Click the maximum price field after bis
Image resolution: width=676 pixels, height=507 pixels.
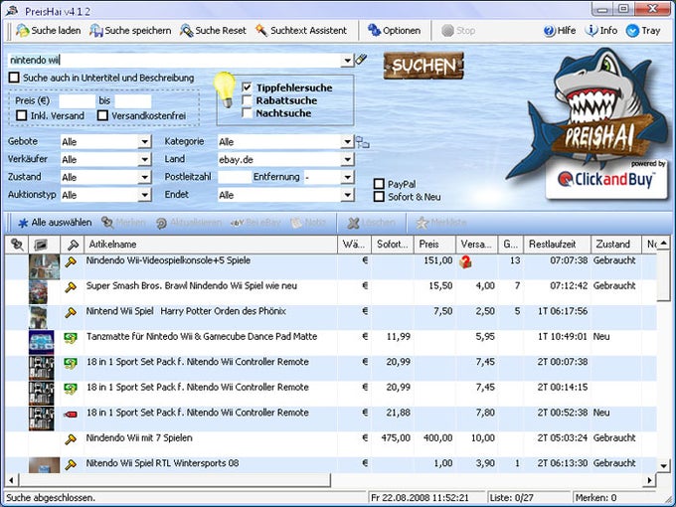coord(133,101)
